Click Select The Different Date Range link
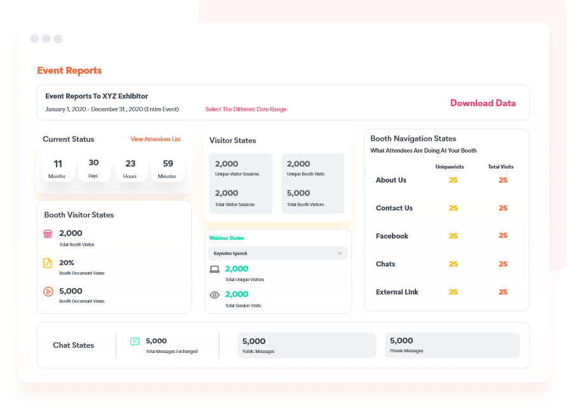 pos(246,109)
